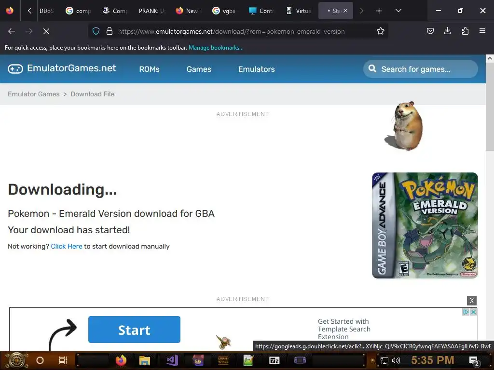Screen dimensions: 494x370
Task: Open 7-Zip from the taskbar
Action: (x=274, y=360)
